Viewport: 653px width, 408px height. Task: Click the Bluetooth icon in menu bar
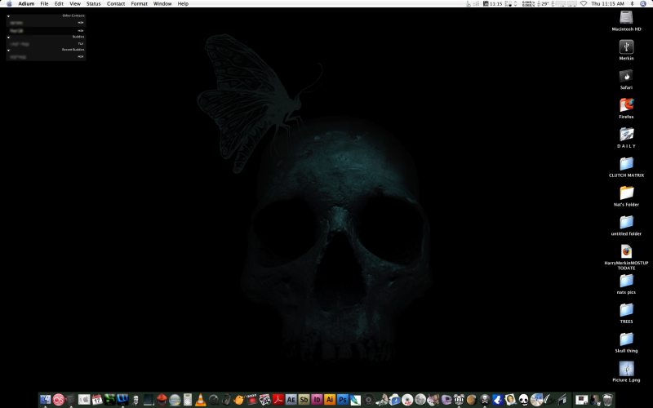click(632, 3)
